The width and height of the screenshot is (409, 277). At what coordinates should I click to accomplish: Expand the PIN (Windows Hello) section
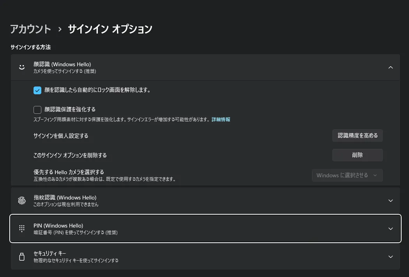tap(390, 228)
